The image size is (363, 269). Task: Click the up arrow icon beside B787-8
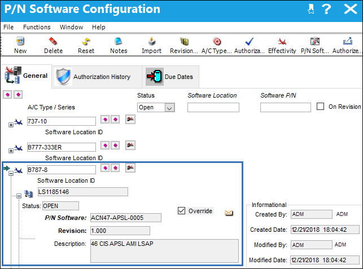pos(115,167)
